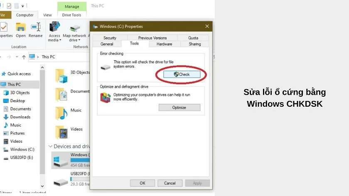The width and height of the screenshot is (349, 196).
Task: Click the Forward navigation arrow
Action: [x=9, y=57]
